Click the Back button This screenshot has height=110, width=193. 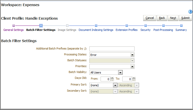[162, 18]
